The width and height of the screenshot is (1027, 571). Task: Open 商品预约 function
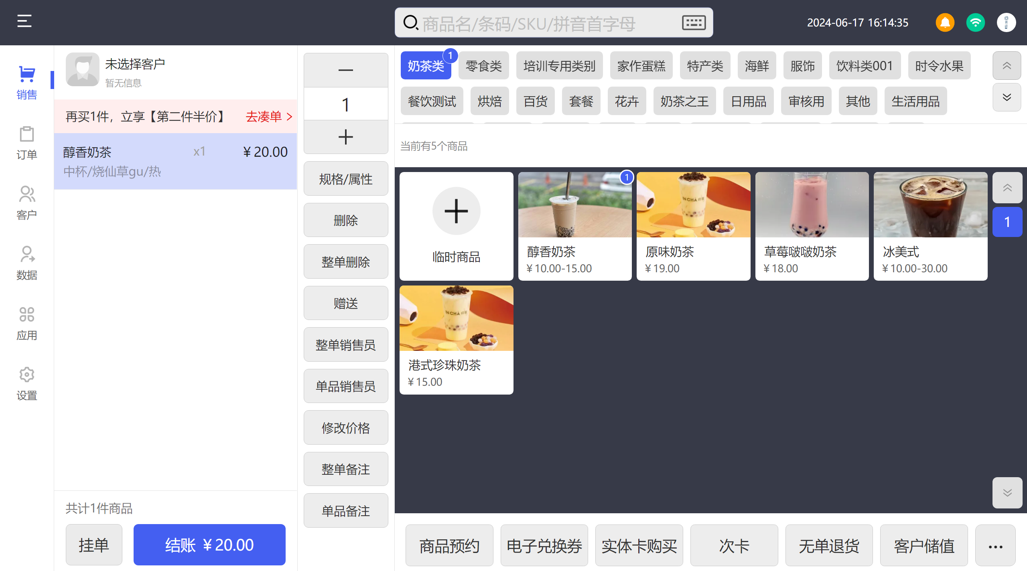tap(449, 546)
